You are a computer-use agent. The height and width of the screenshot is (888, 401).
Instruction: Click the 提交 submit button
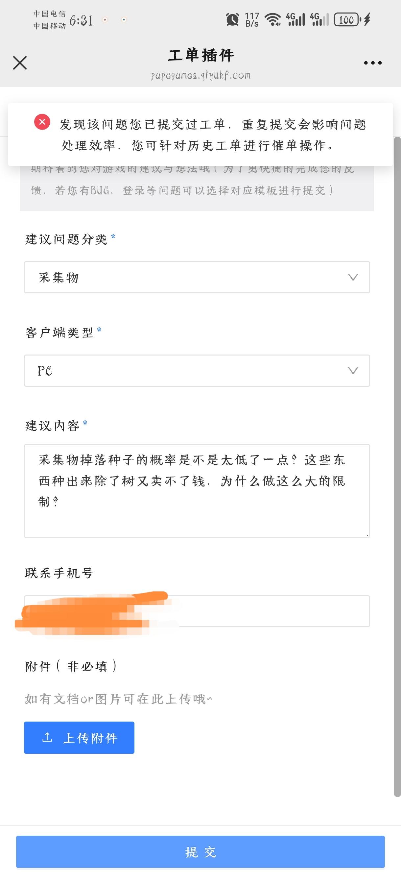(200, 852)
